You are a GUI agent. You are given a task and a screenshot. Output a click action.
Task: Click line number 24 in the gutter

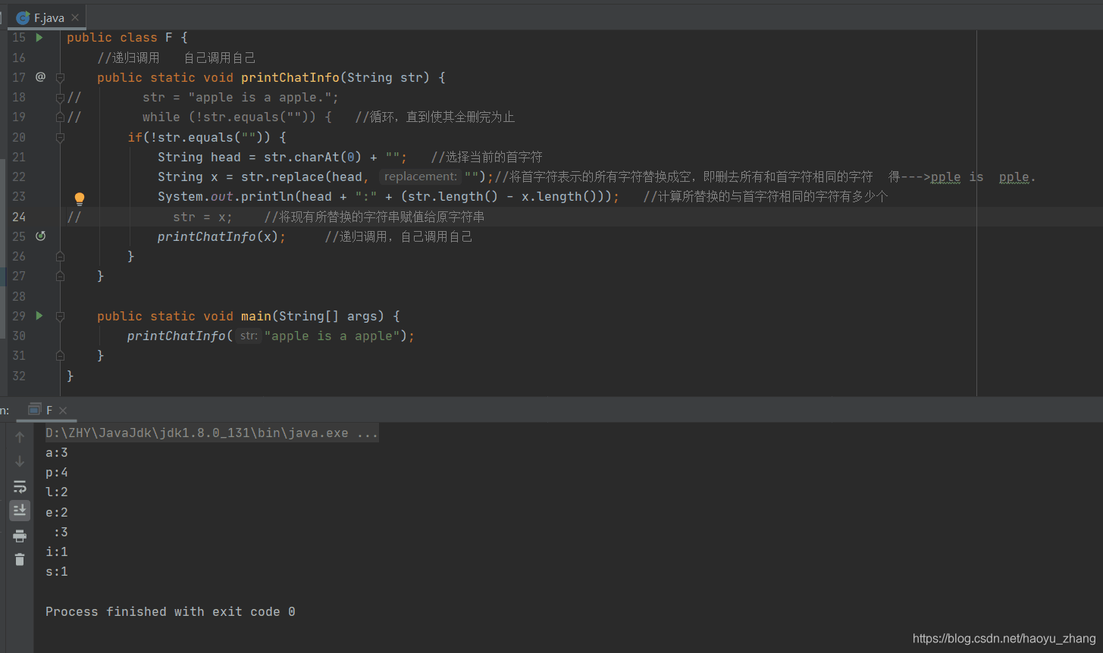[19, 217]
